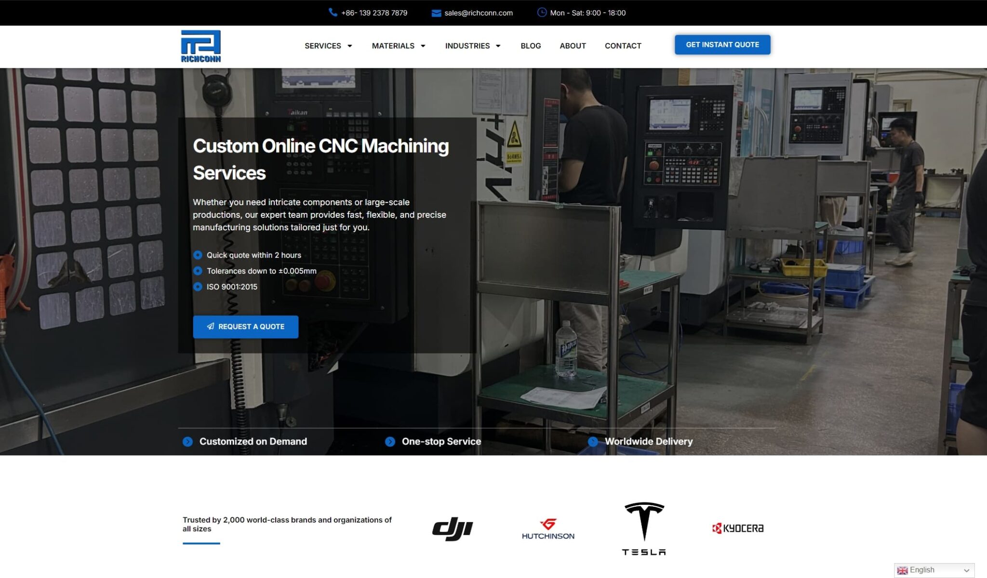Open the Blog menu item
This screenshot has height=578, width=987.
coord(531,46)
